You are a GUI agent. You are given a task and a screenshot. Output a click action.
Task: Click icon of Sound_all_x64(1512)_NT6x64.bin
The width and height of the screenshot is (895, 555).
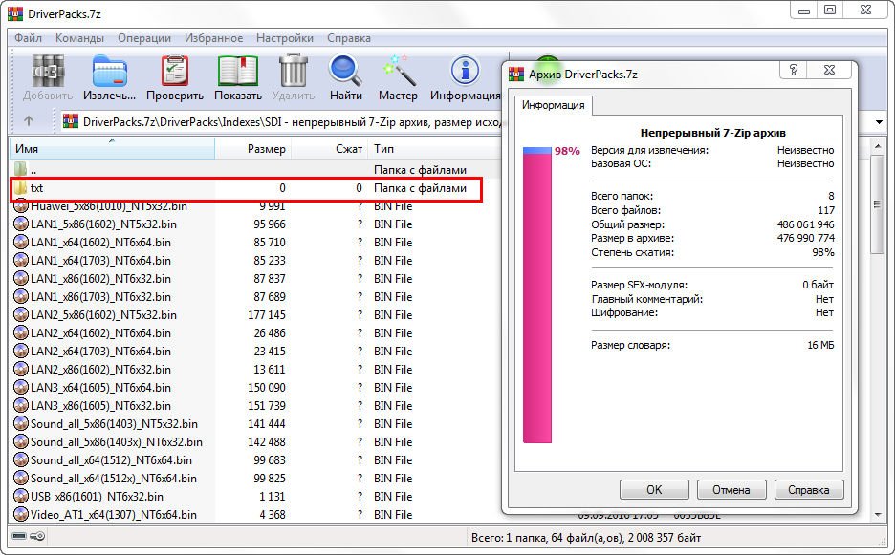20,459
